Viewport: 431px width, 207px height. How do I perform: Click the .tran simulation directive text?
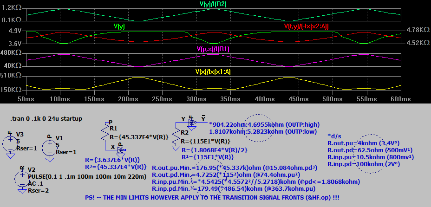pyautogui.click(x=46, y=119)
